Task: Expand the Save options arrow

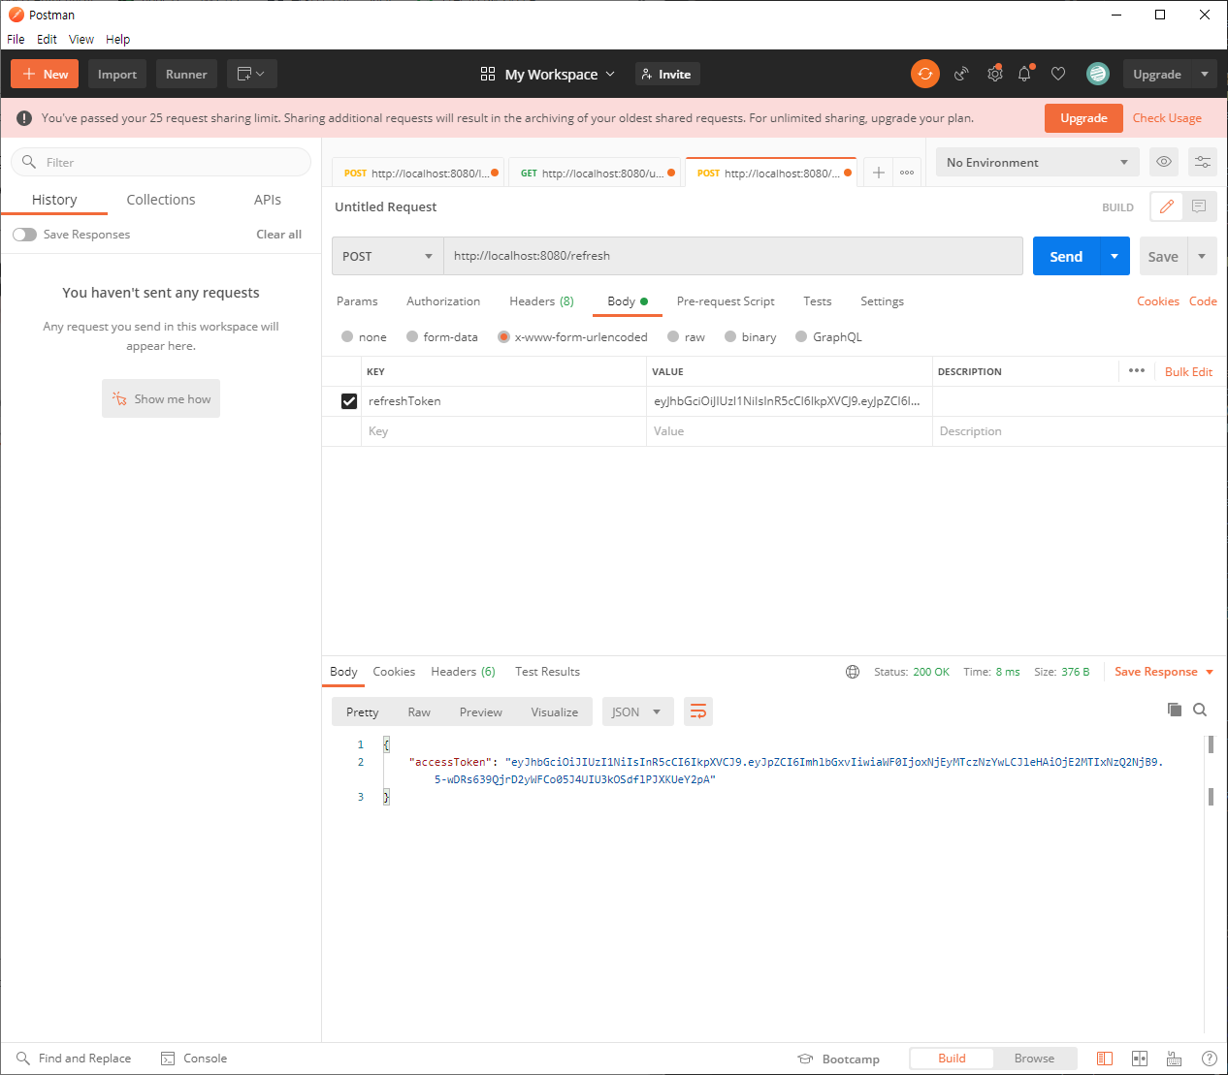Action: 1202,256
